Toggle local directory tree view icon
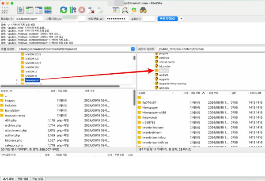 (30, 10)
